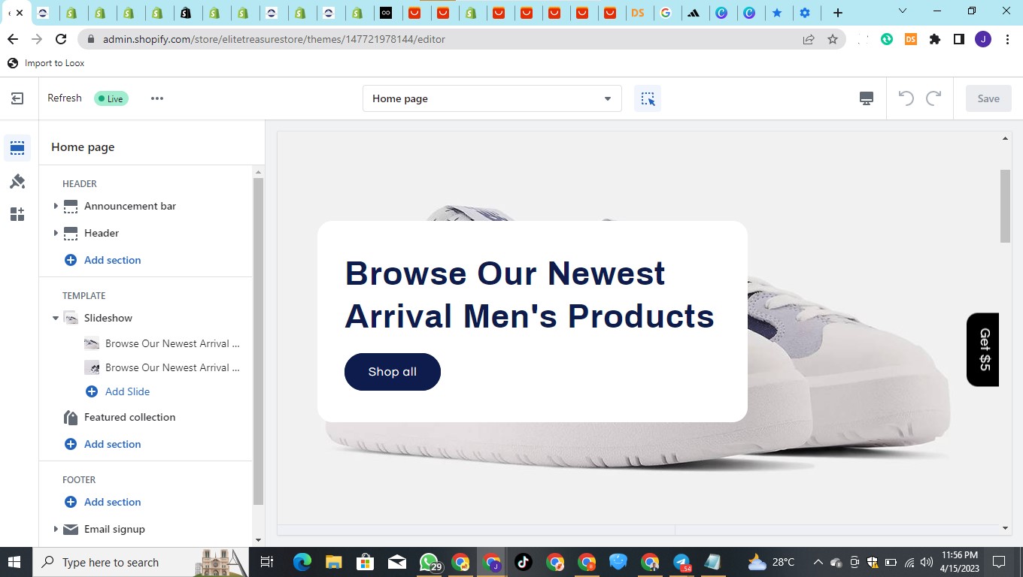Image resolution: width=1023 pixels, height=577 pixels.
Task: Open the tab search dropdown arrow
Action: pyautogui.click(x=903, y=11)
